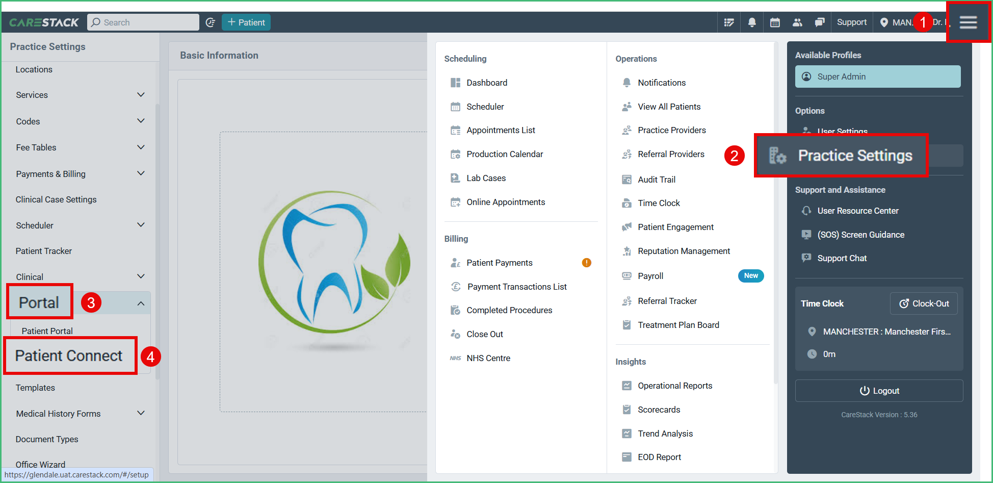Open the notifications bell icon
The height and width of the screenshot is (483, 993).
click(x=752, y=22)
